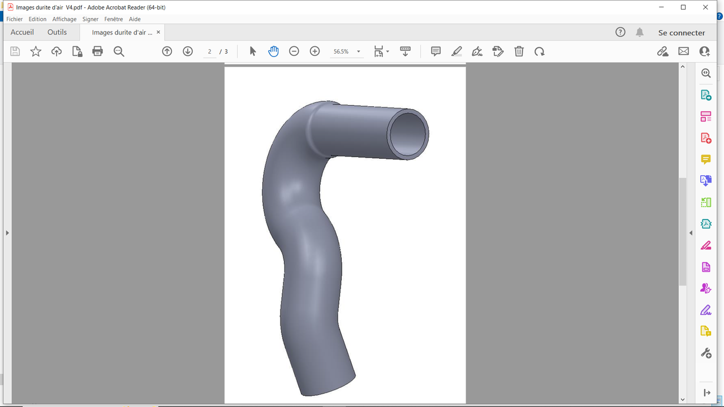The height and width of the screenshot is (407, 724).
Task: Open the Fenêtre menu
Action: coord(114,19)
